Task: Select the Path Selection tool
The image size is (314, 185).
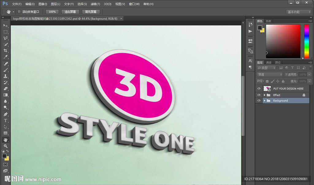Action: 6,127
